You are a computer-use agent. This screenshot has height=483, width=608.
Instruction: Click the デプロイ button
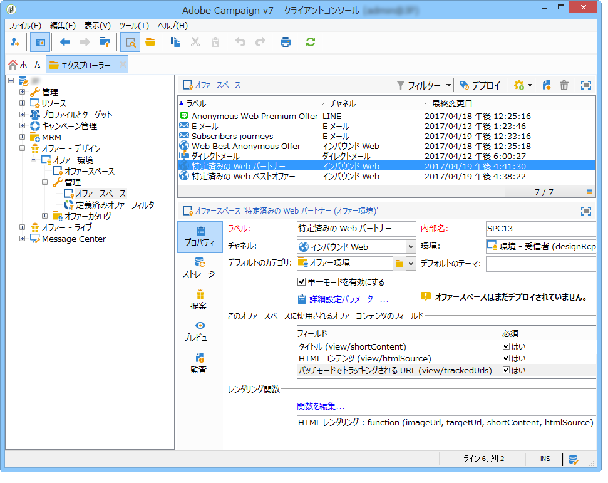[x=480, y=85]
